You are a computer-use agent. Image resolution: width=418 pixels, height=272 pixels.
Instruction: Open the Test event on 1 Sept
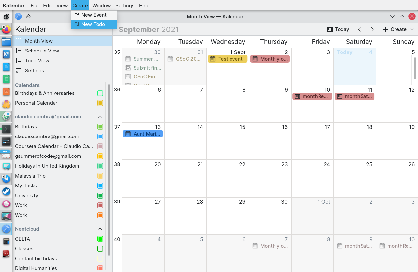[x=228, y=59]
